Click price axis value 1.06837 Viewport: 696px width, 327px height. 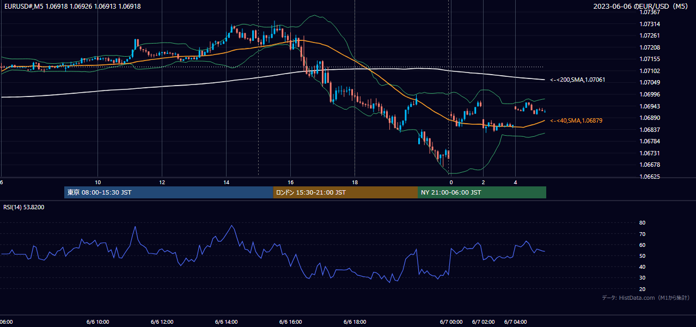(650, 130)
